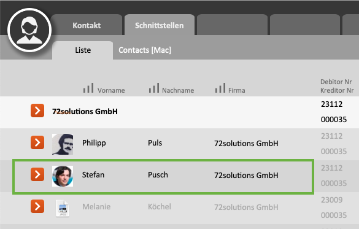Click the Debitor Nr column header

click(x=336, y=82)
